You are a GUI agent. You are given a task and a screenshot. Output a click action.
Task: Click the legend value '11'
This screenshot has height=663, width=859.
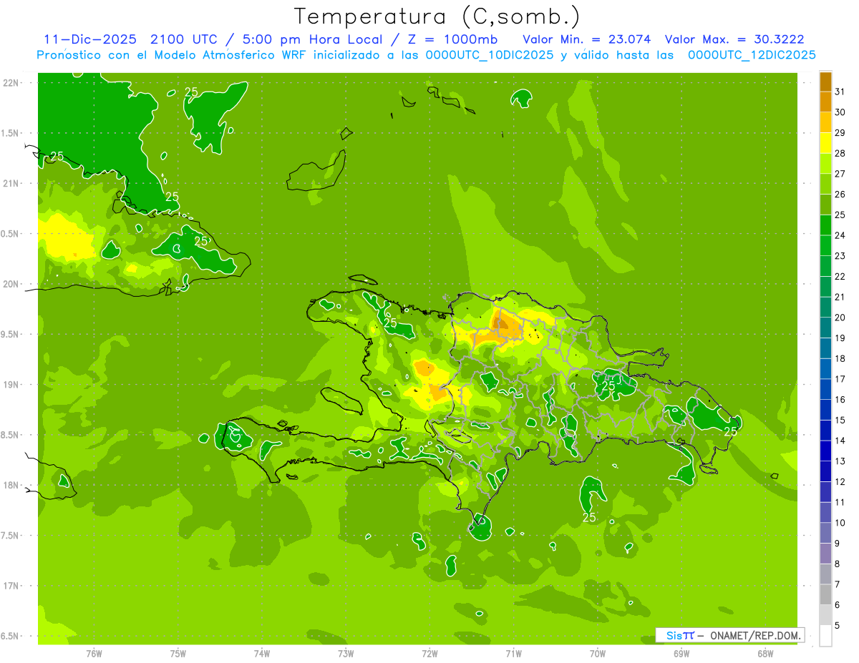pos(840,502)
